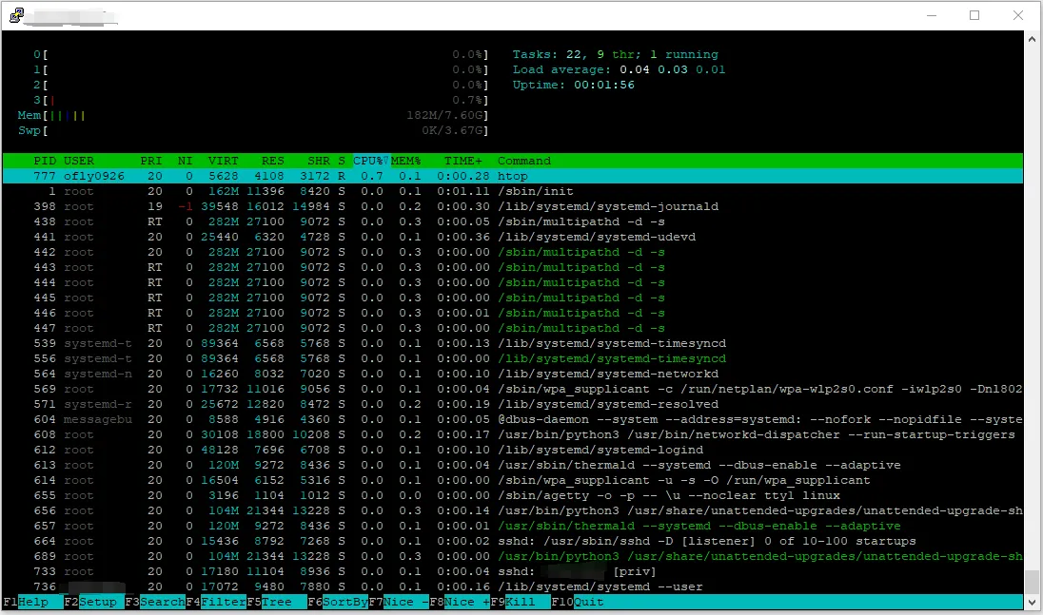Click the PuTTY icon in the title bar

tap(16, 15)
